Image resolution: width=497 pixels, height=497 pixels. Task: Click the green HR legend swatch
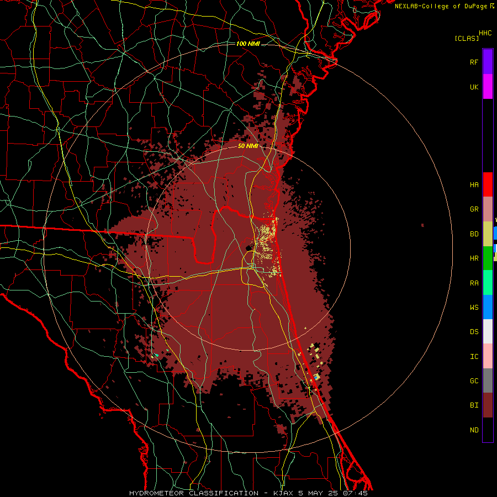488,258
